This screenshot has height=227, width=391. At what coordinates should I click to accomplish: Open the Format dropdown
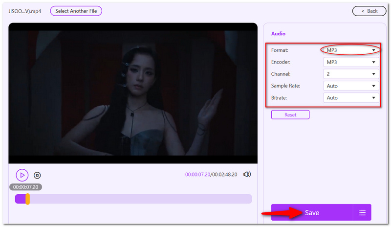351,50
